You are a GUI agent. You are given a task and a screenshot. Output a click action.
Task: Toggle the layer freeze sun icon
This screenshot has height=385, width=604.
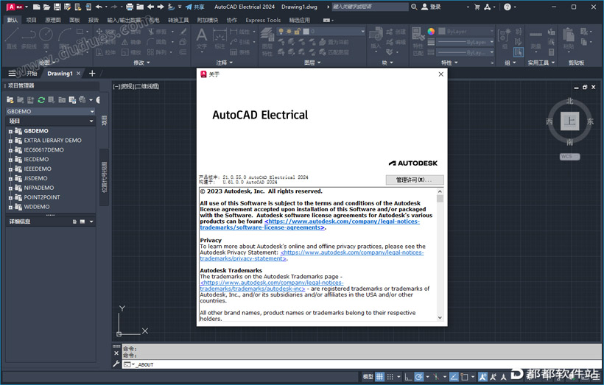point(289,31)
